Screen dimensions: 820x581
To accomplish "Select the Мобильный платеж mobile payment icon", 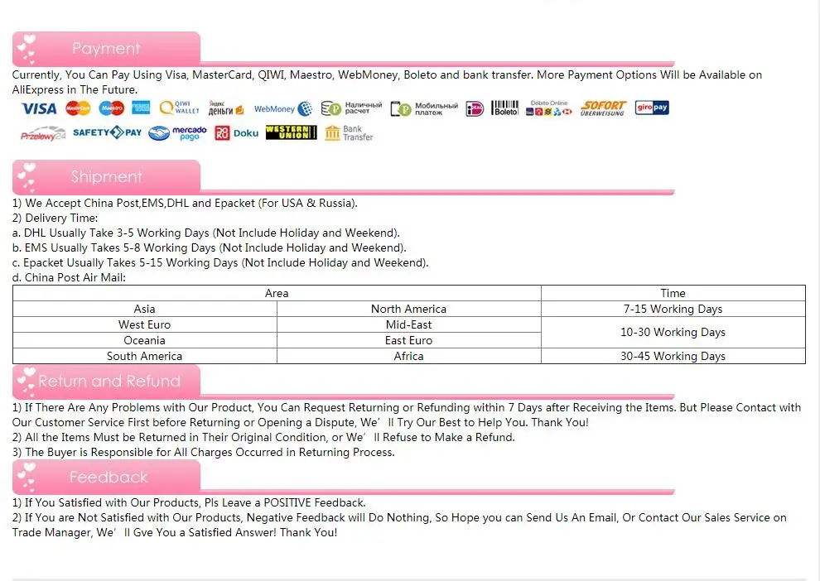I will click(424, 108).
